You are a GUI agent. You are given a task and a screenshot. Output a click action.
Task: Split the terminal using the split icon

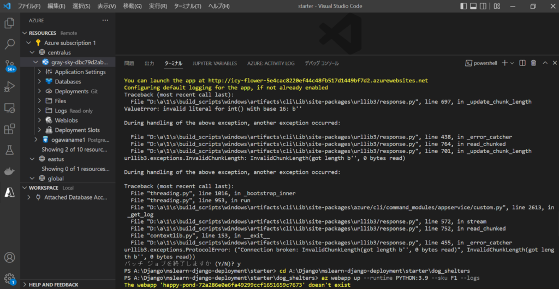(x=522, y=63)
